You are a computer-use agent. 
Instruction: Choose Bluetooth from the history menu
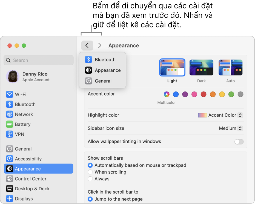click(102, 59)
